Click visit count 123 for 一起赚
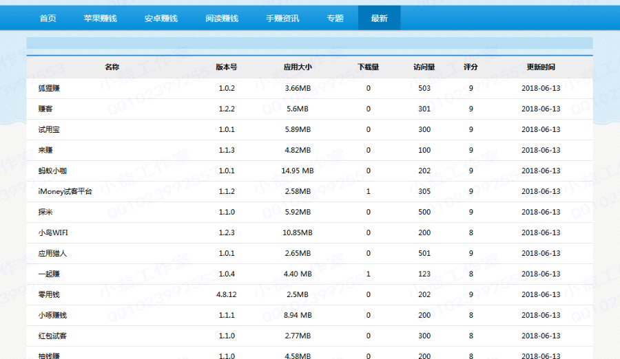 (424, 274)
